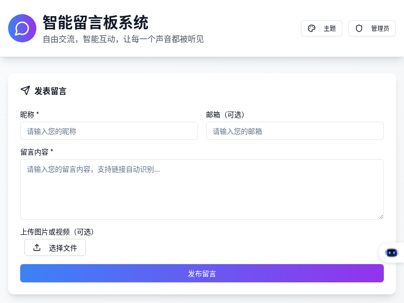This screenshot has height=303, width=404.
Task: Open the palette theme icon
Action: click(x=312, y=28)
